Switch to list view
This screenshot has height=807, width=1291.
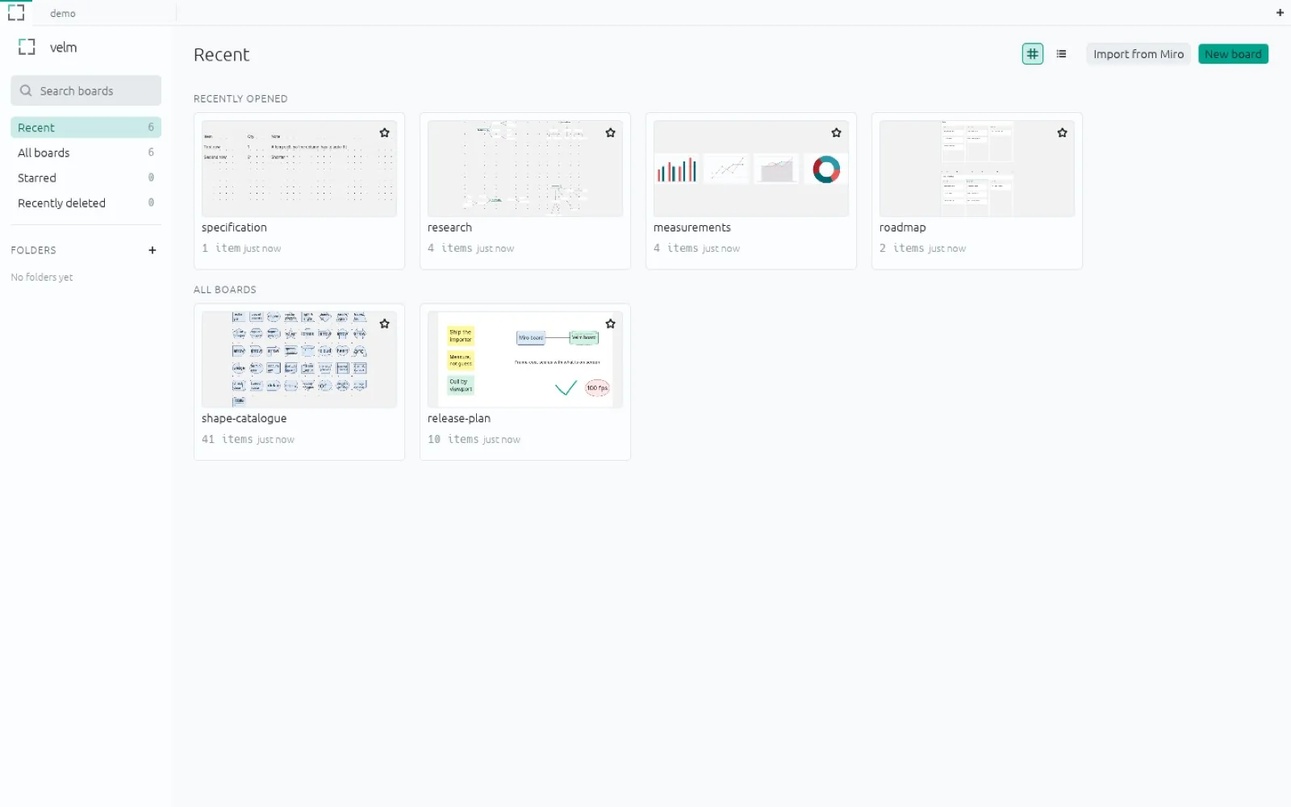click(x=1062, y=54)
